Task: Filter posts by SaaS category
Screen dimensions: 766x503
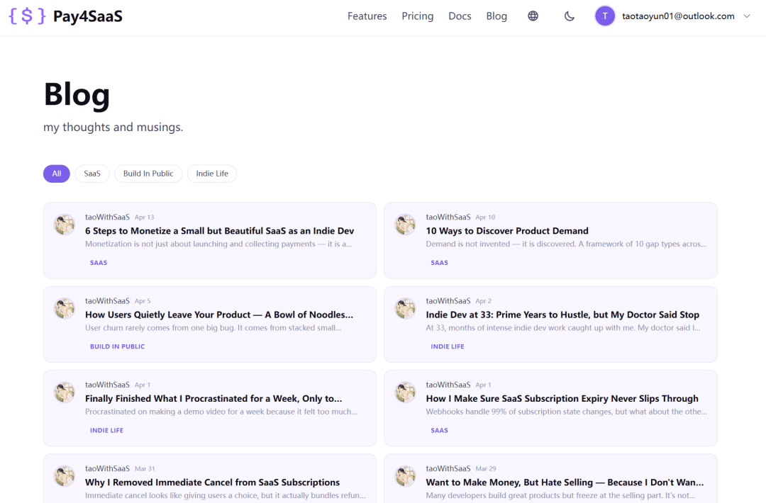Action: [x=92, y=174]
